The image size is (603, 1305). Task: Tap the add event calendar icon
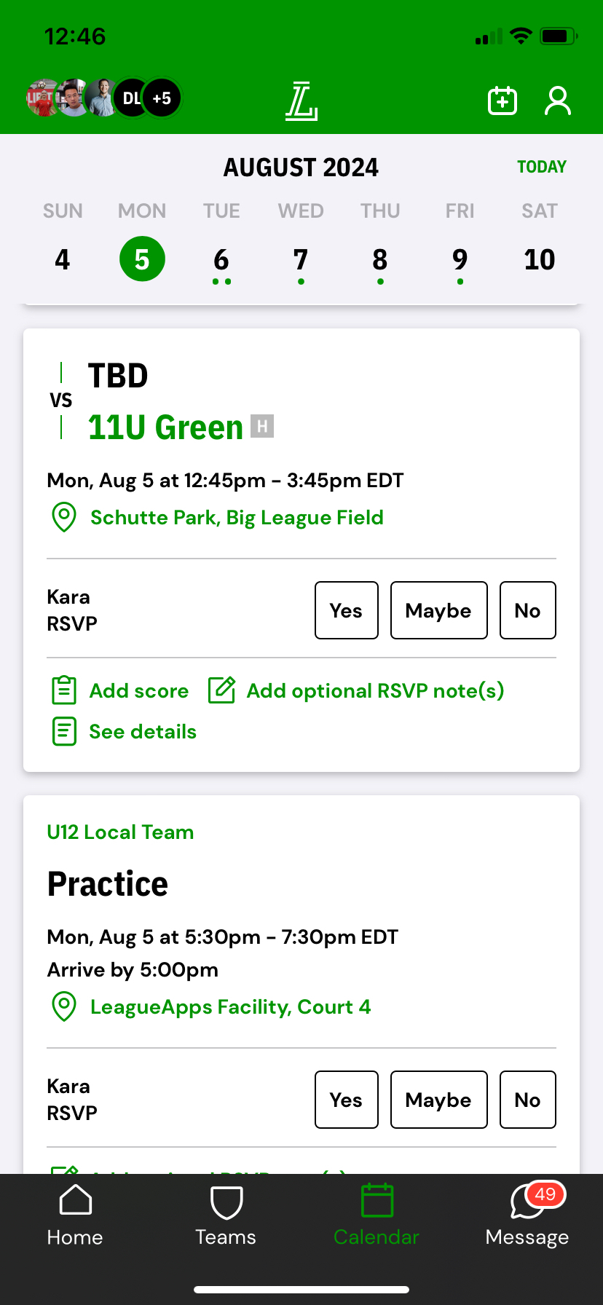(502, 100)
